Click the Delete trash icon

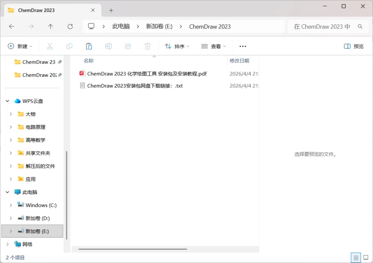coord(147,46)
